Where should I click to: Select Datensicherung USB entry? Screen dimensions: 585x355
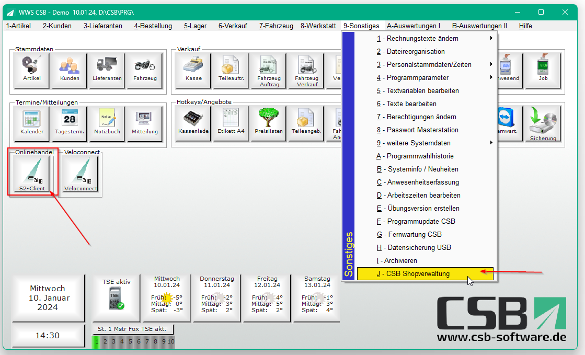(x=426, y=247)
